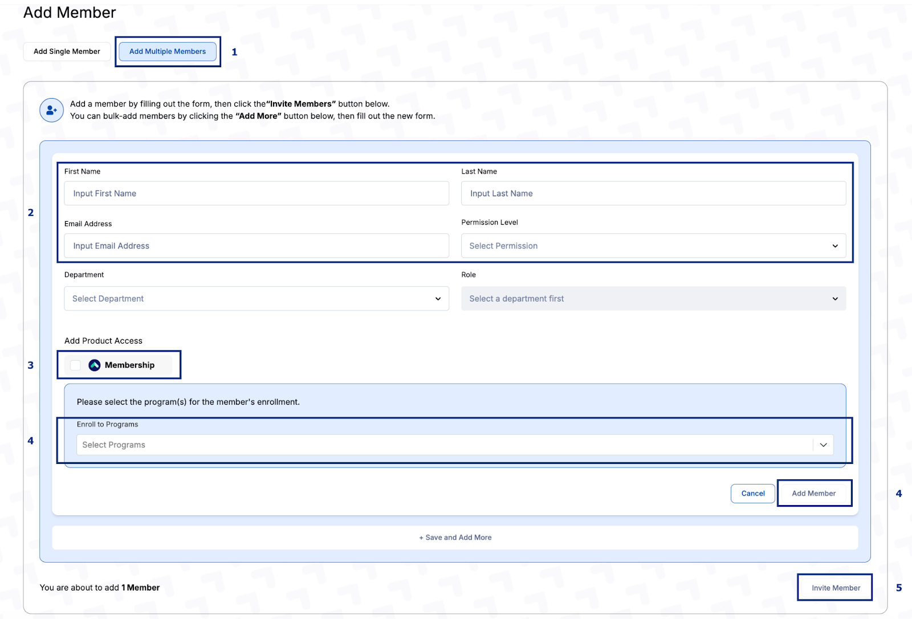912x619 pixels.
Task: Click the Add Member button
Action: click(813, 494)
